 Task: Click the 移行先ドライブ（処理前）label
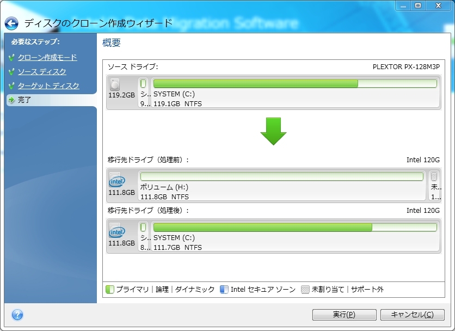point(148,160)
